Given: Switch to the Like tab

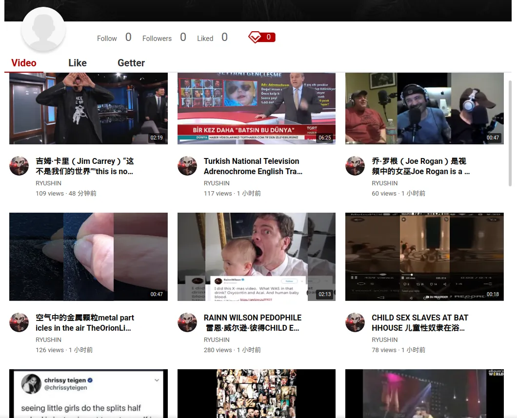Looking at the screenshot, I should 78,63.
